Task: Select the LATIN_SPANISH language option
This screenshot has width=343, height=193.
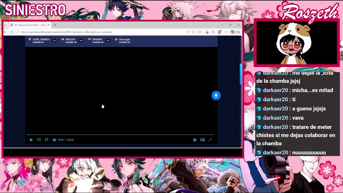Action: click(39, 40)
